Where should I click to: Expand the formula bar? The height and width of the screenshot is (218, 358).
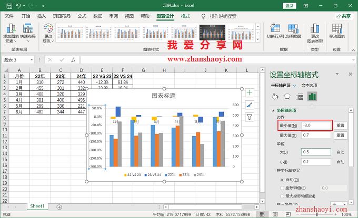pos(353,60)
